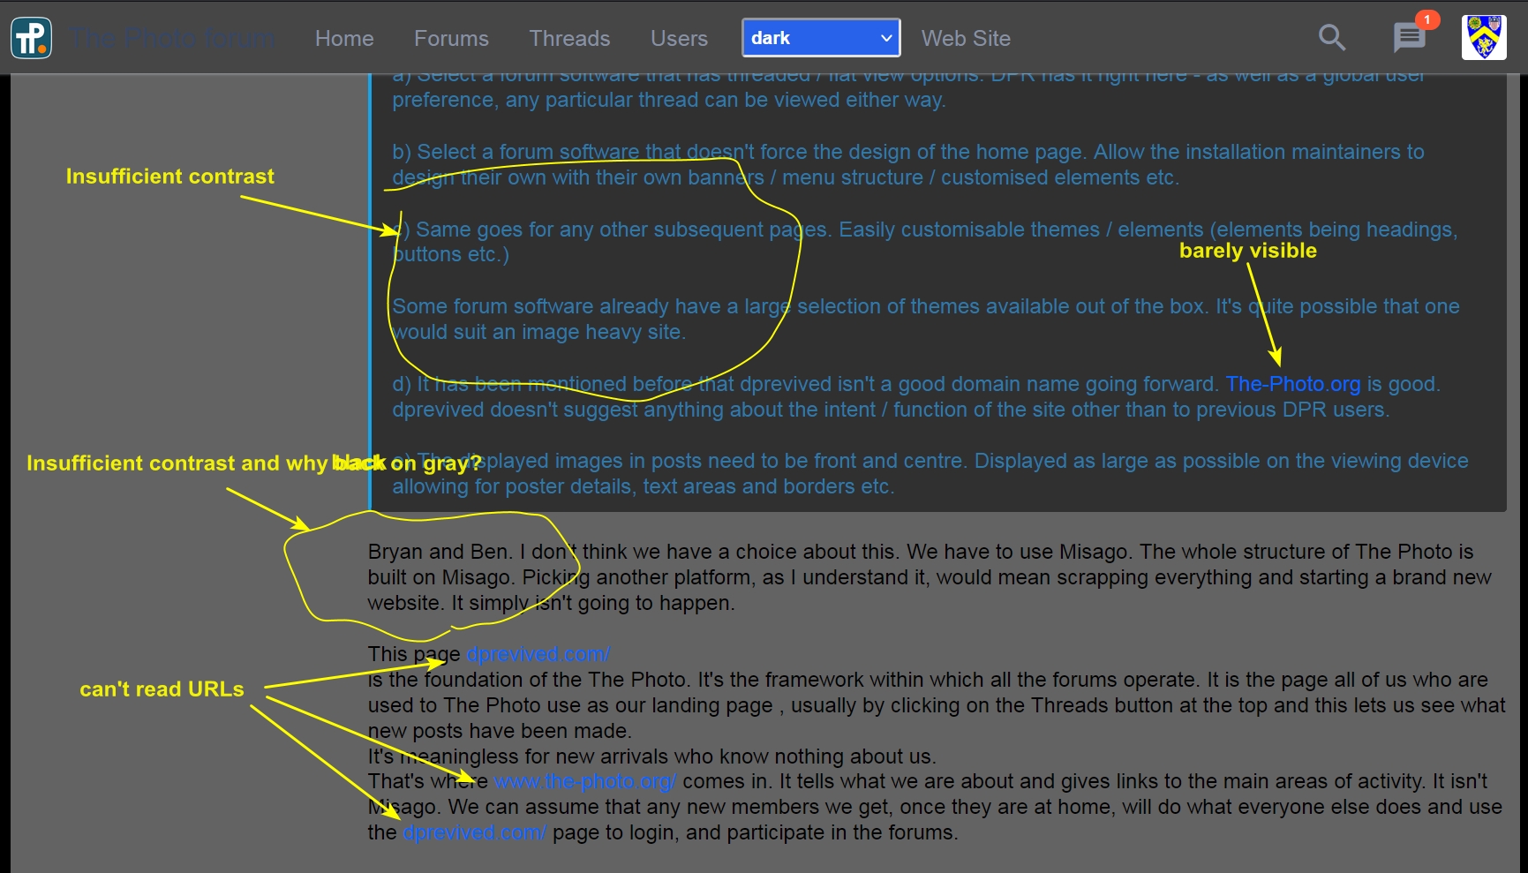This screenshot has height=873, width=1528.
Task: Open the search magnifier icon
Action: (x=1331, y=37)
